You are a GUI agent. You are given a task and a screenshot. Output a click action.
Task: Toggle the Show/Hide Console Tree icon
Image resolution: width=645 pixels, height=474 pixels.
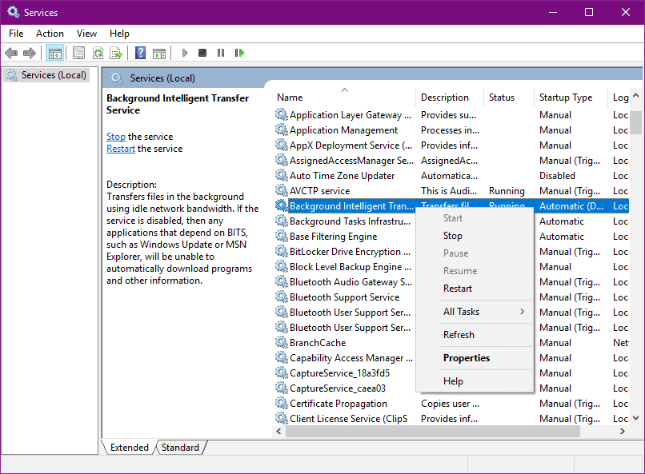click(54, 53)
